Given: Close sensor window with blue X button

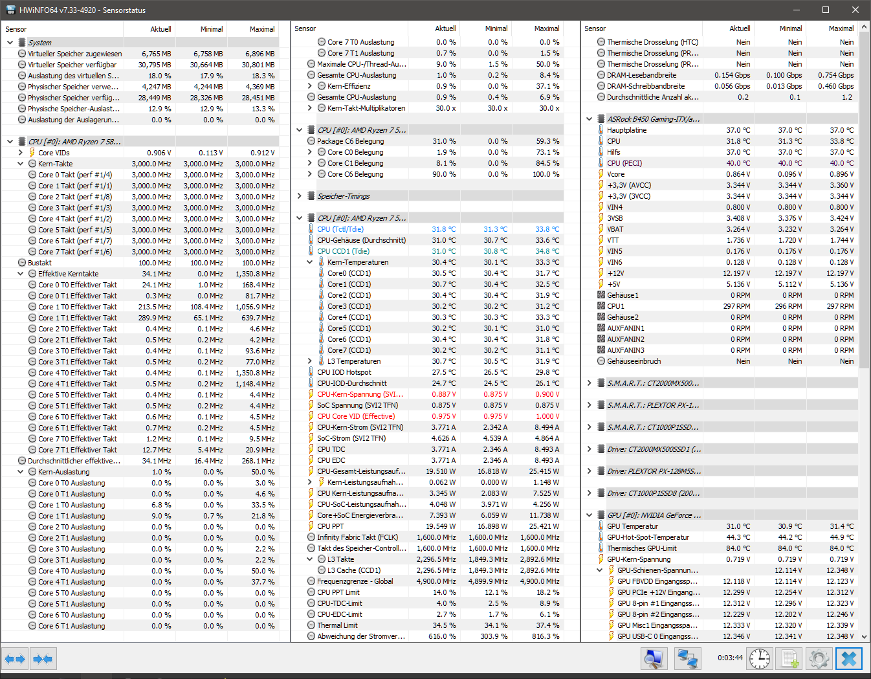Looking at the screenshot, I should [849, 659].
